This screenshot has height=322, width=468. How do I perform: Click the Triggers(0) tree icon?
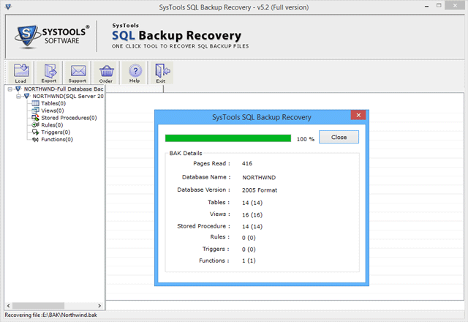coord(35,132)
